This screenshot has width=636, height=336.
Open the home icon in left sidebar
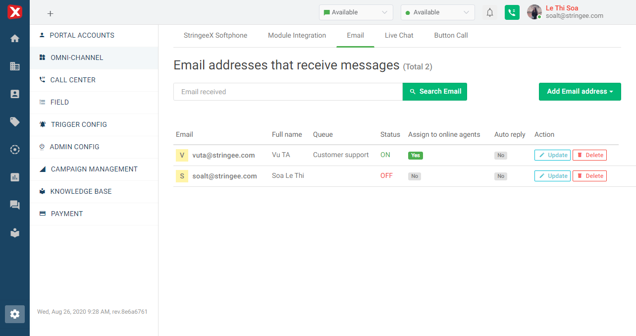point(15,38)
